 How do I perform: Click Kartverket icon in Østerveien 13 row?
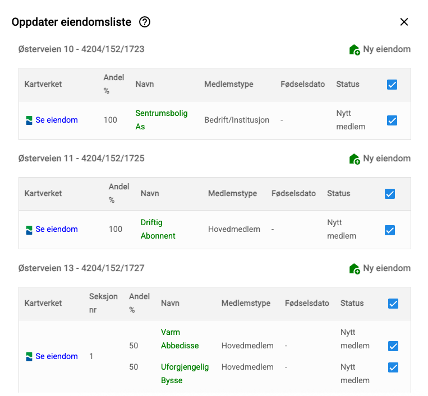tap(29, 357)
